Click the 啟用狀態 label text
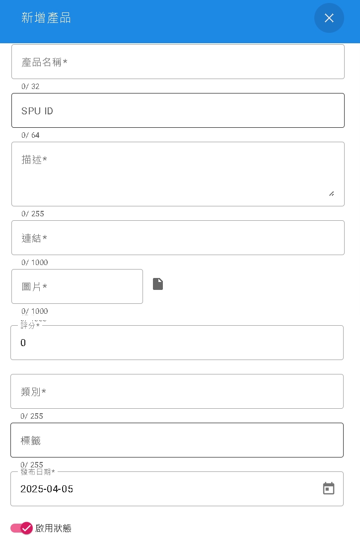The width and height of the screenshot is (360, 548). coord(53,528)
